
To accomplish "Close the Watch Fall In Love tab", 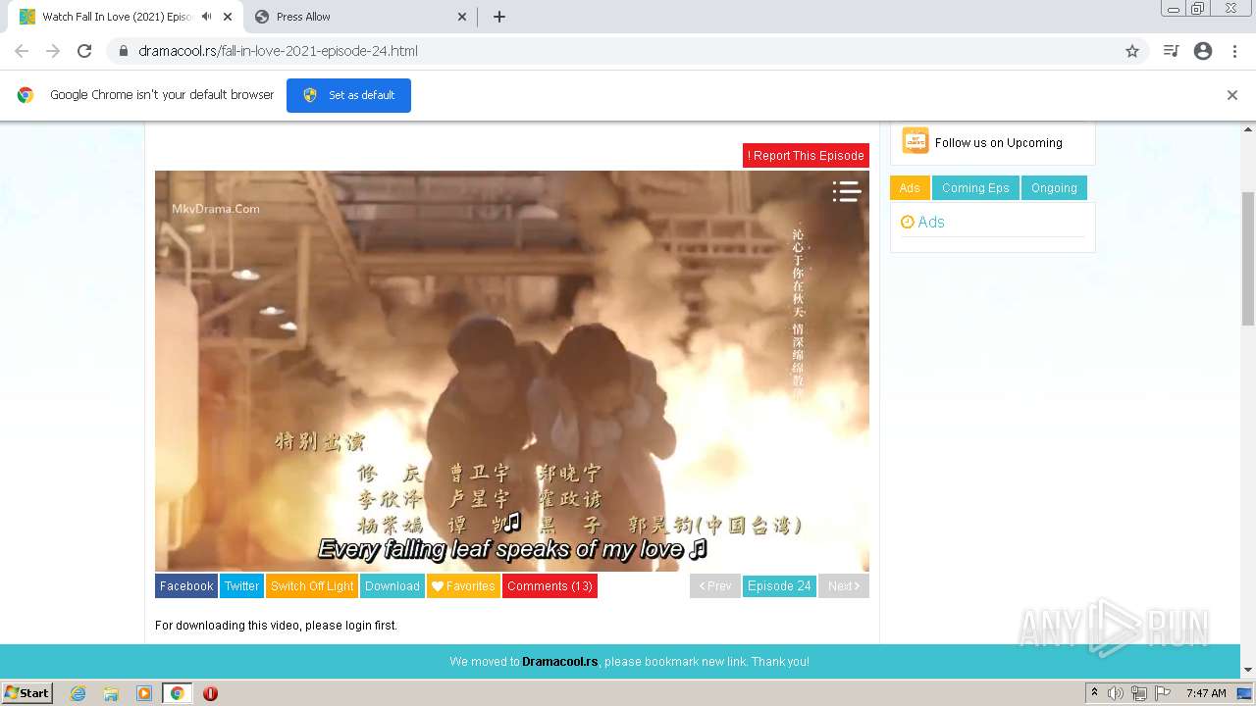I will (228, 17).
